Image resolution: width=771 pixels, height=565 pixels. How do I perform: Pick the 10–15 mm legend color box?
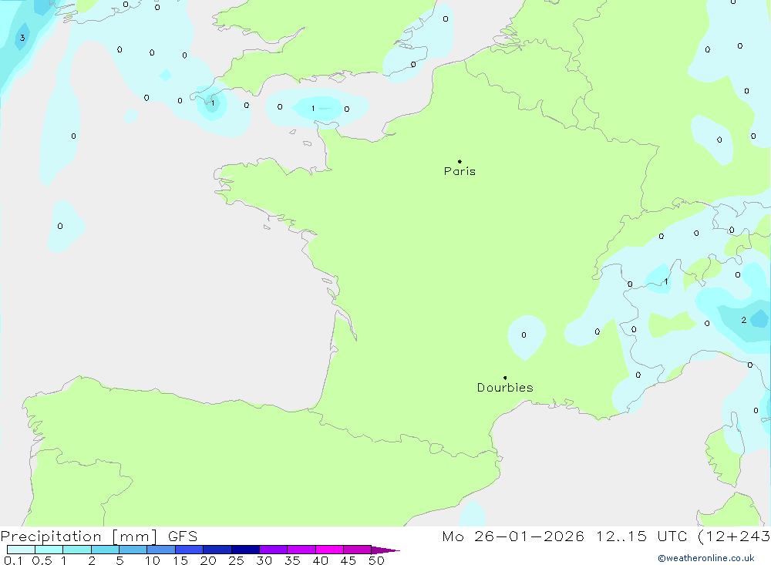(x=161, y=550)
